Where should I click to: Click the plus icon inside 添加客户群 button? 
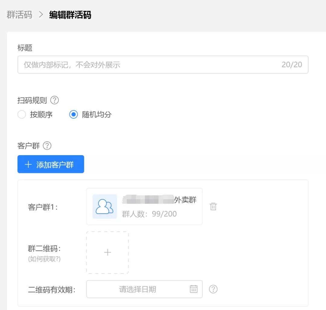click(28, 164)
